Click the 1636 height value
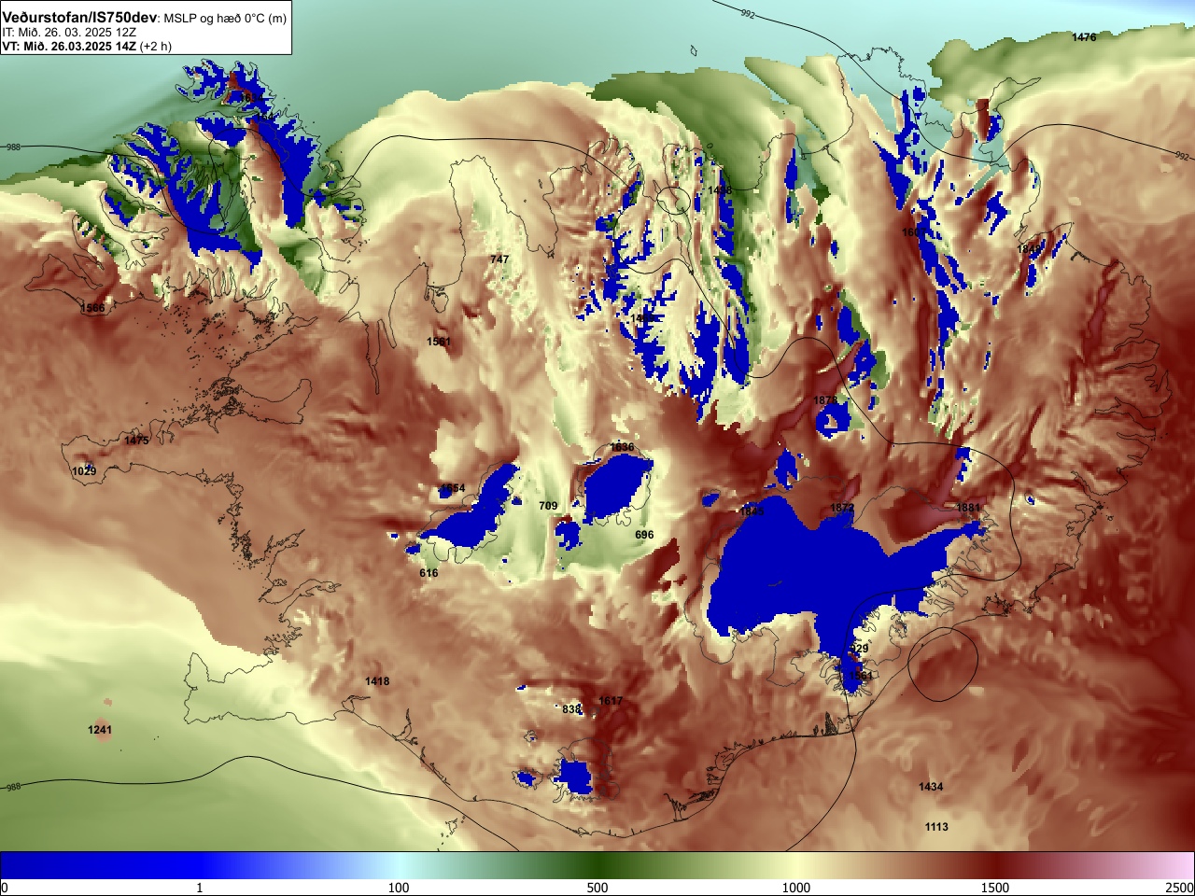1195x896 pixels. point(622,447)
